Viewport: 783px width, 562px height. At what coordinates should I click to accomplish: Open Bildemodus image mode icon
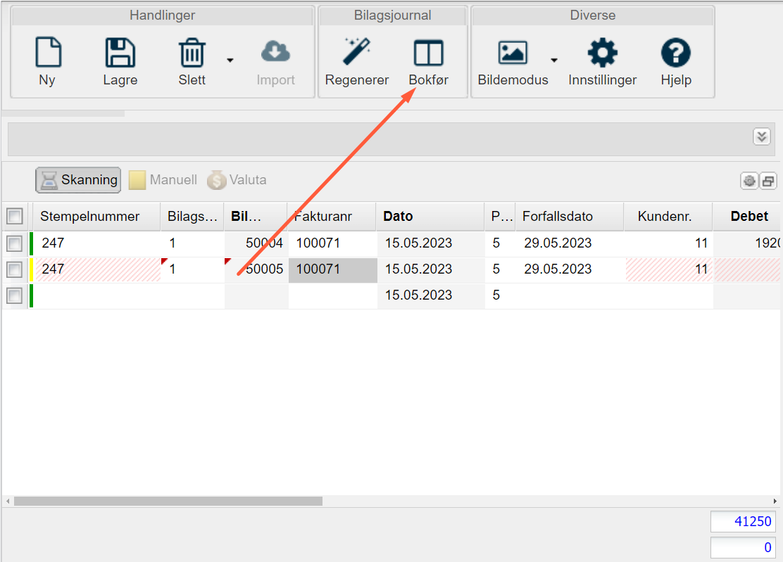click(x=512, y=53)
